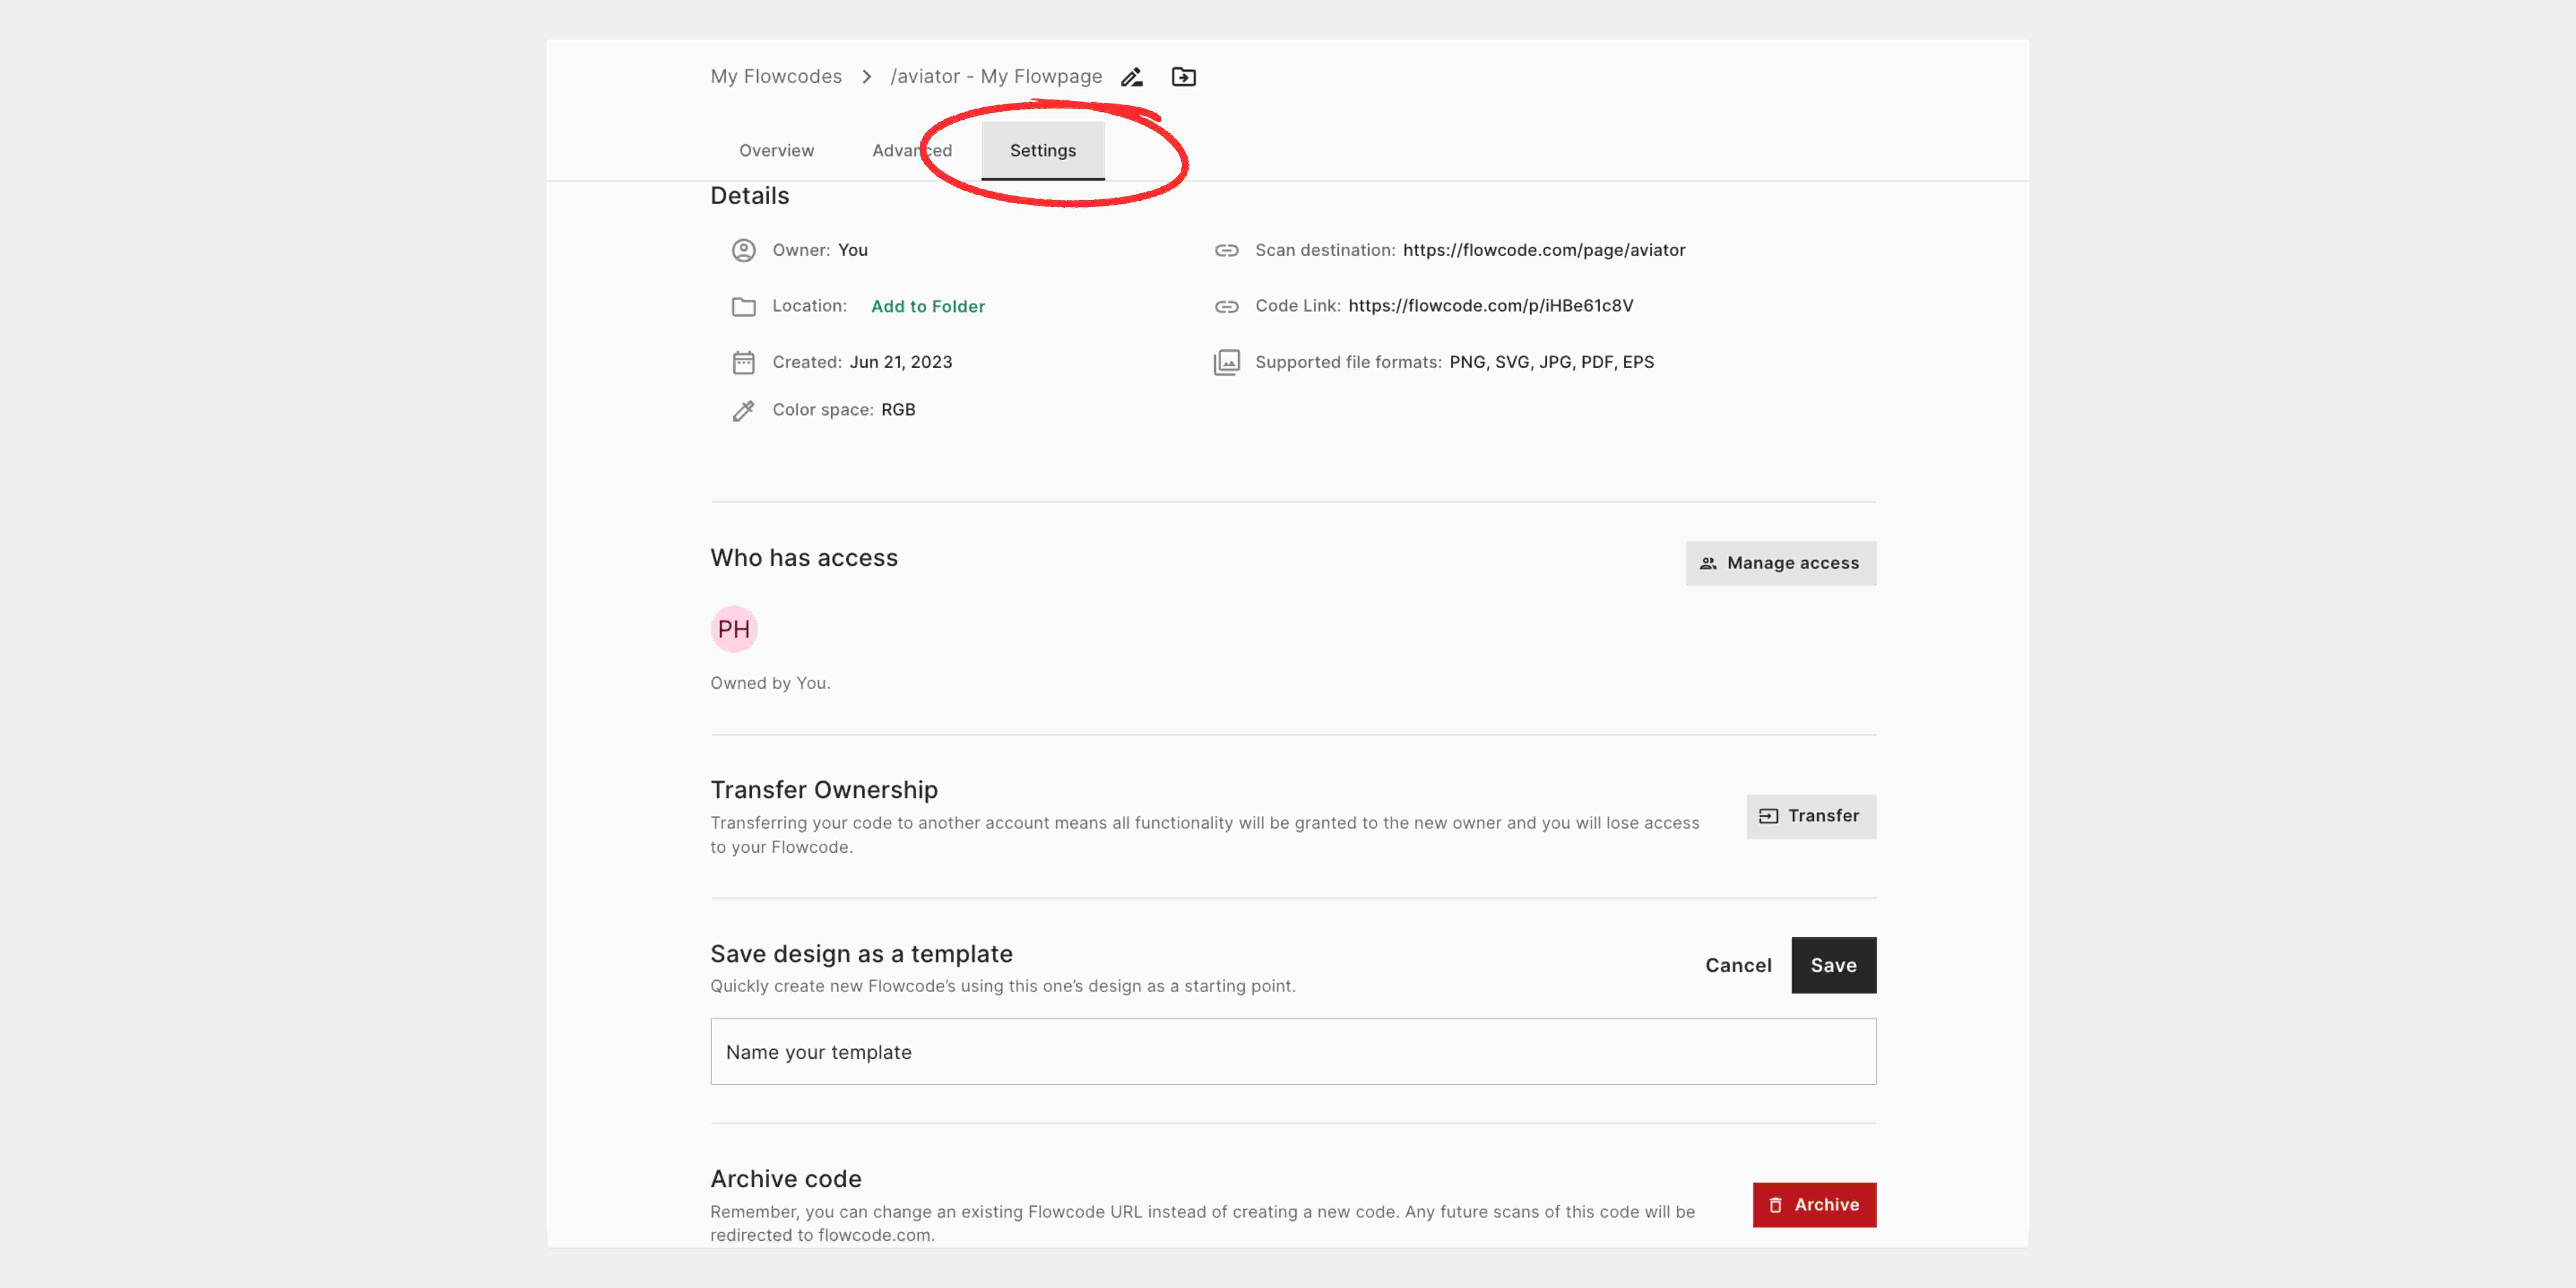
Task: Click the link icon beside Scan destination
Action: [1226, 250]
